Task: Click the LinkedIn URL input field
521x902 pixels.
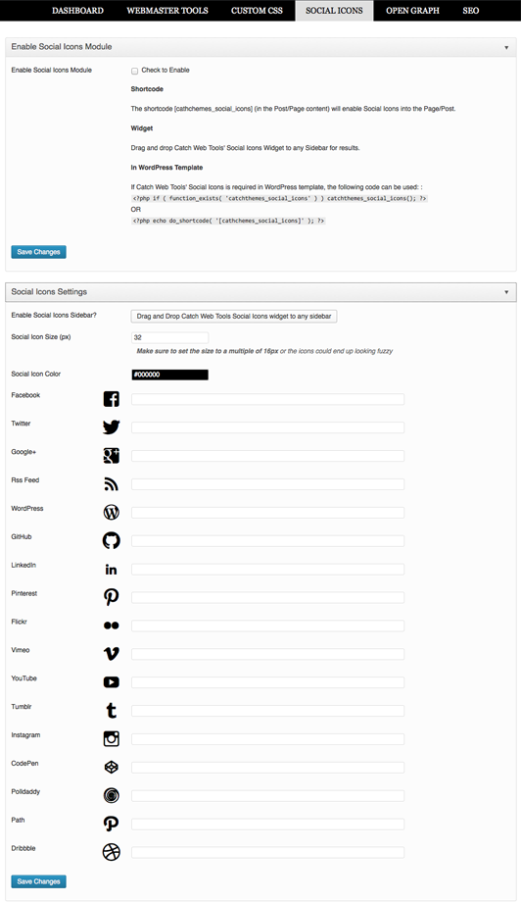Action: [267, 569]
